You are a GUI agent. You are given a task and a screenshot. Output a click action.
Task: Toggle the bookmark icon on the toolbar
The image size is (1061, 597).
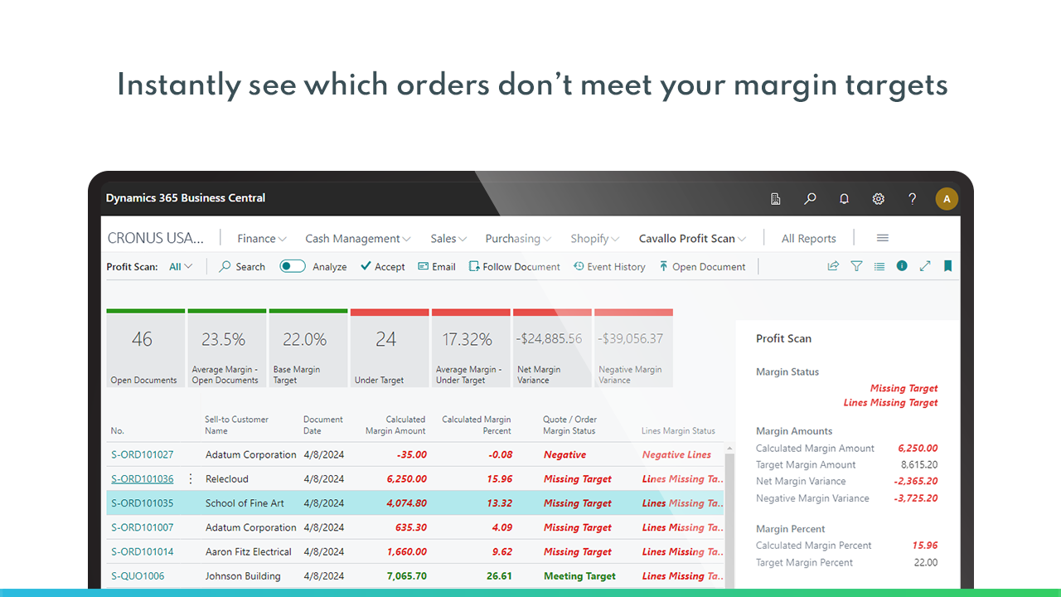click(x=947, y=266)
